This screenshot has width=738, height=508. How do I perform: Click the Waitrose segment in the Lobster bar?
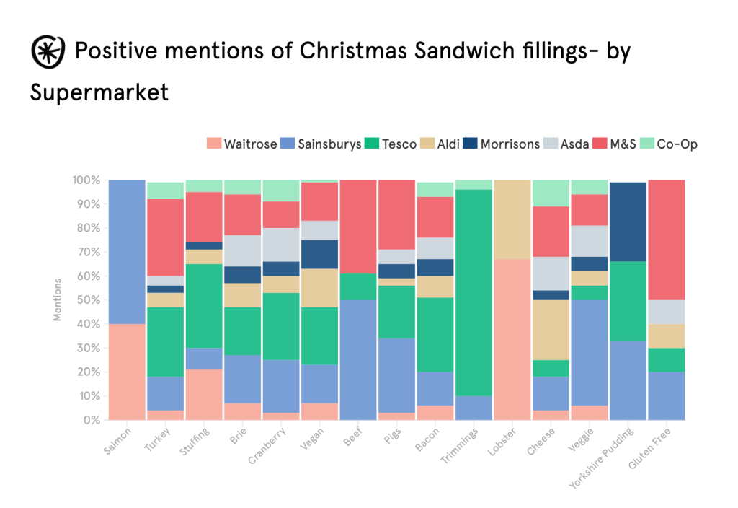tap(512, 339)
